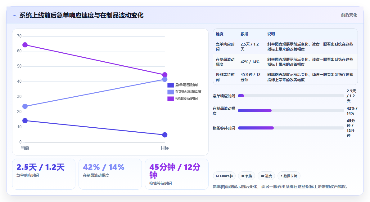Toggle the 急单响应时间 legend color box

(171, 85)
